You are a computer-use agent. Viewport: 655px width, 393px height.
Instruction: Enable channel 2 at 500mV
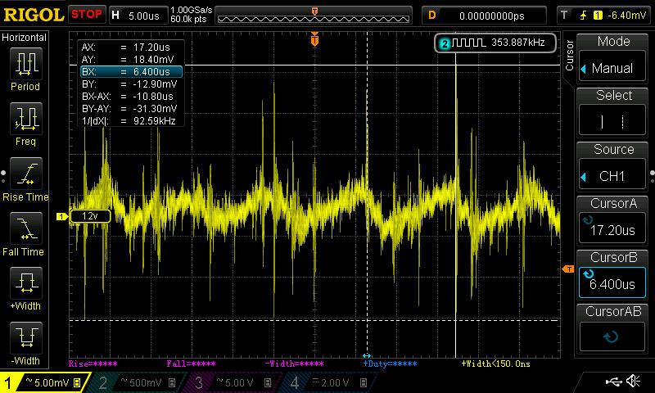tap(138, 382)
